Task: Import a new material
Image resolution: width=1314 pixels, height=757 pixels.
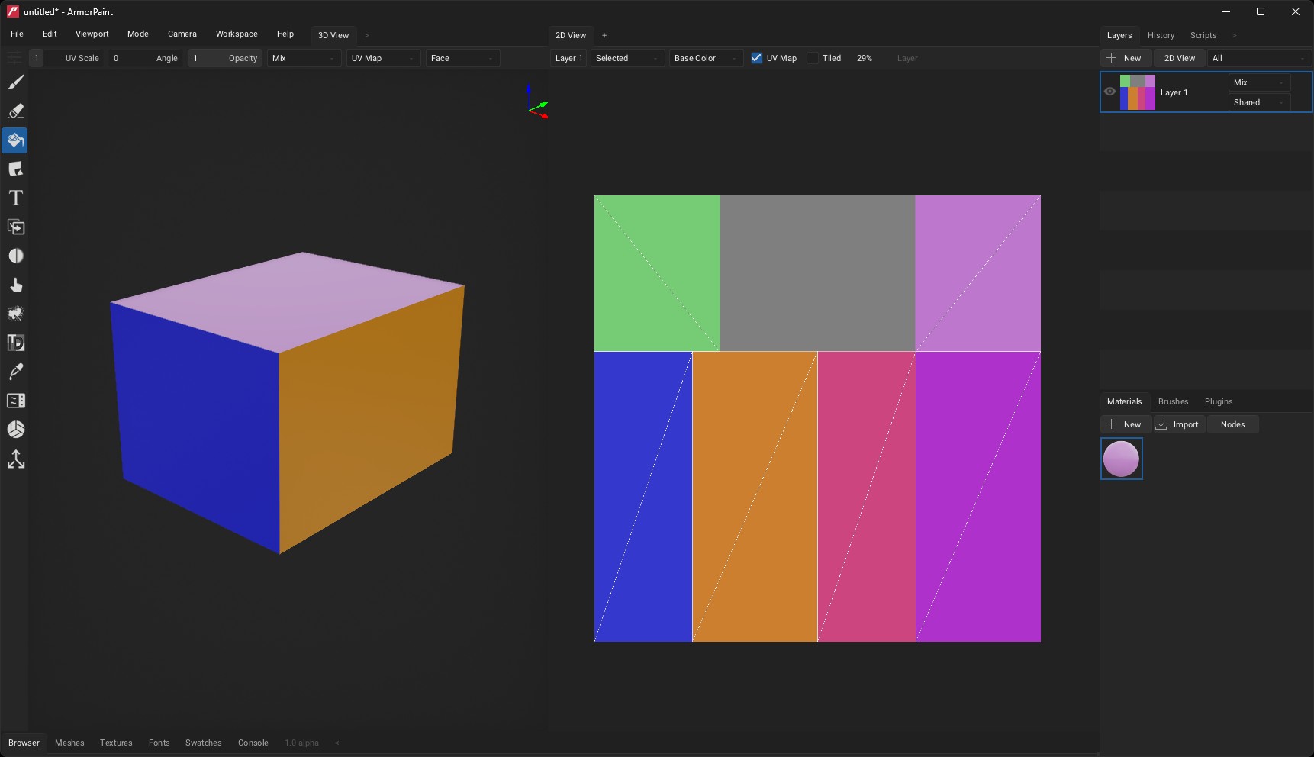Action: pos(1179,424)
